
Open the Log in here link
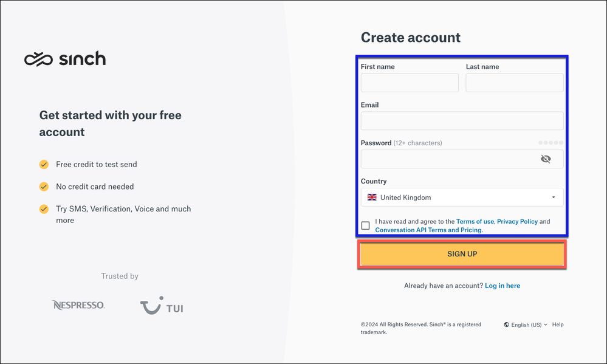coord(502,286)
